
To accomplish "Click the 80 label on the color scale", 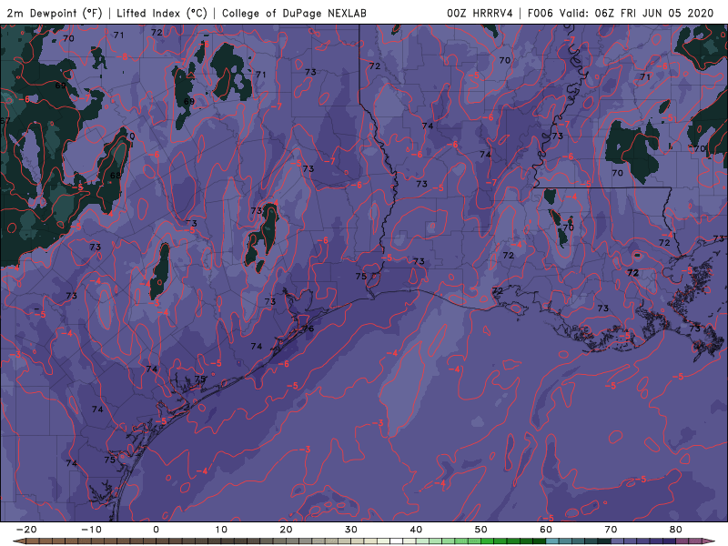I will [x=676, y=530].
